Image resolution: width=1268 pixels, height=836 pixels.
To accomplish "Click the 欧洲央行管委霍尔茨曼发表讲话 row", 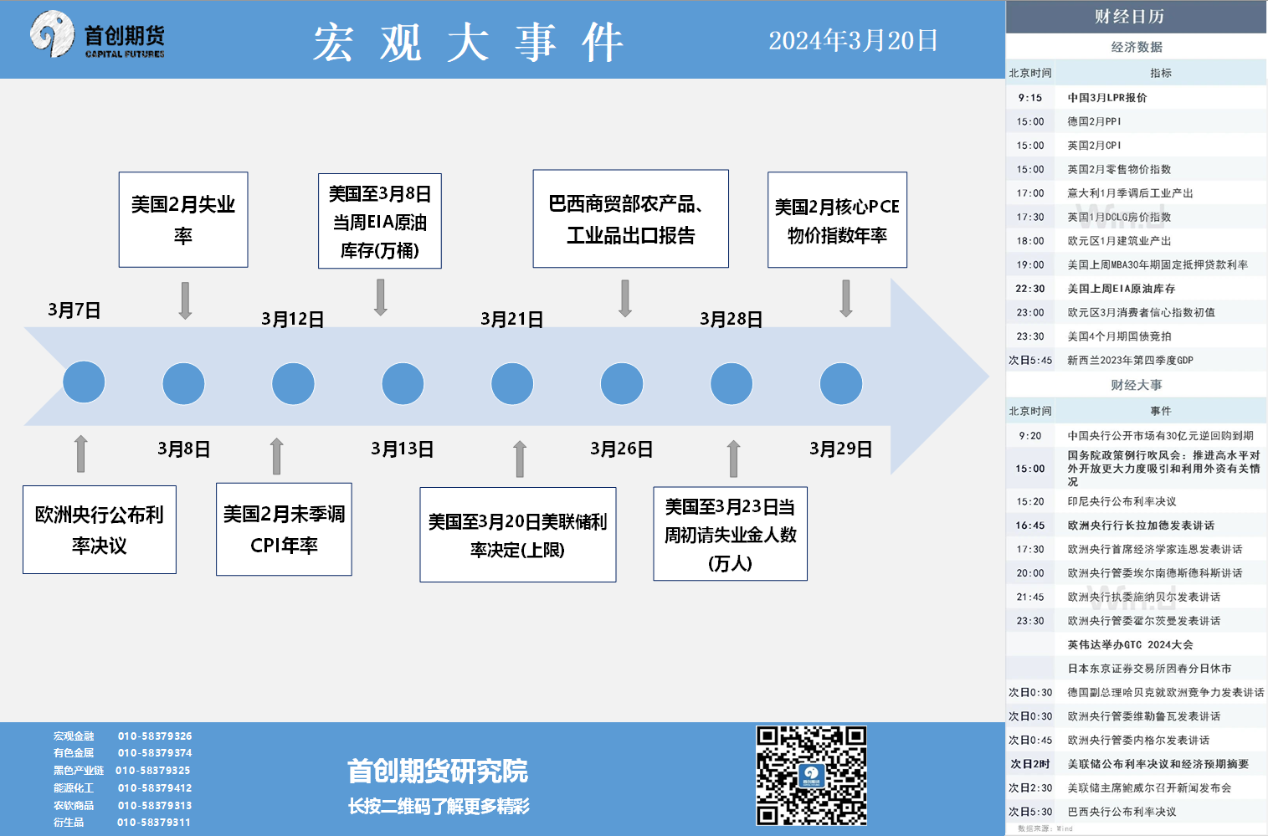I will tap(1136, 621).
